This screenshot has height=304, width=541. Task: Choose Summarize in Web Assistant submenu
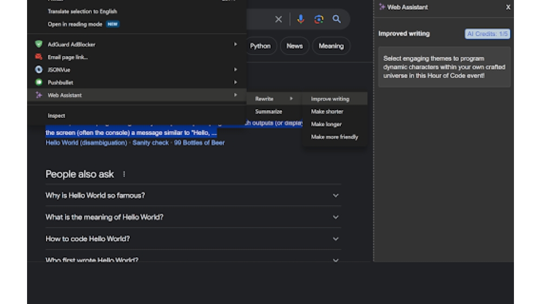pyautogui.click(x=268, y=112)
